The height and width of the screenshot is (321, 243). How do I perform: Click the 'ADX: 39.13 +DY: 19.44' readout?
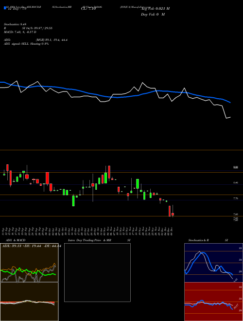coord(22,246)
